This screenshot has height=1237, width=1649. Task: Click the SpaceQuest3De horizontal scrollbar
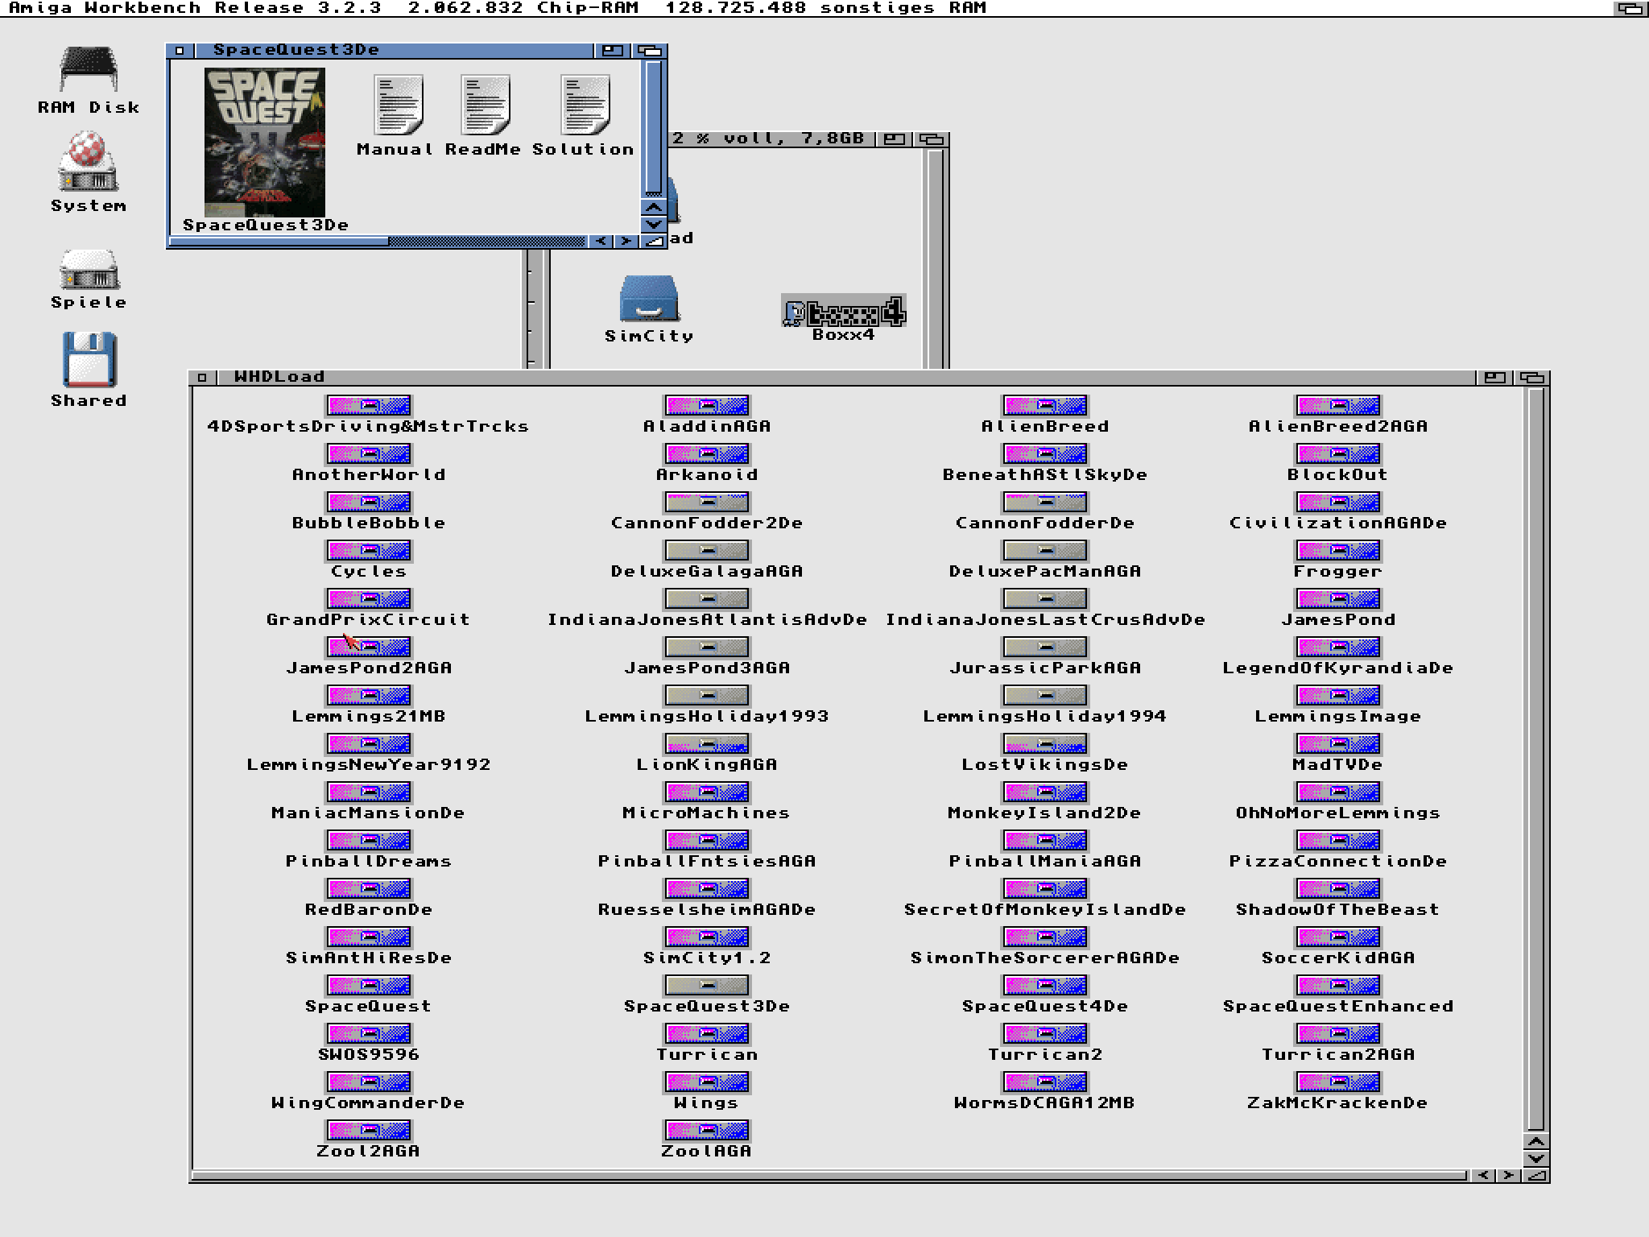pyautogui.click(x=378, y=241)
